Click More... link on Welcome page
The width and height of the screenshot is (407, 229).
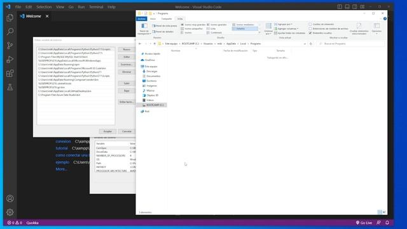(61, 169)
